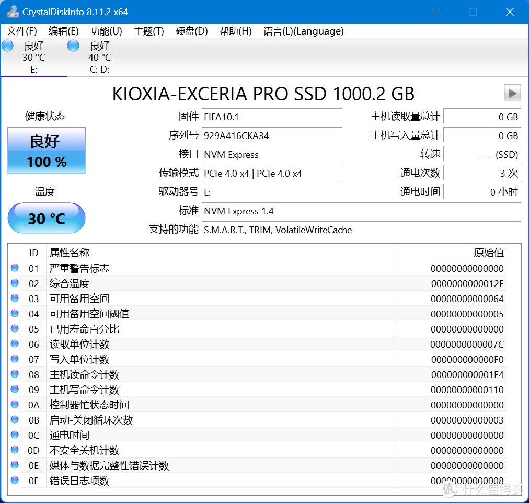Click the health circle icon above drives C: D:
Viewport: 529px width, 503px height.
(x=73, y=45)
